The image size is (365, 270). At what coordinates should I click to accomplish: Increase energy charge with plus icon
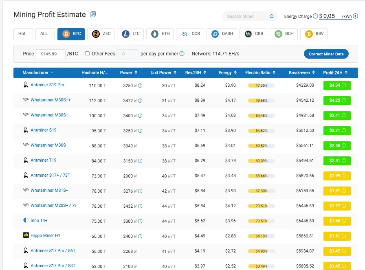[356, 16]
